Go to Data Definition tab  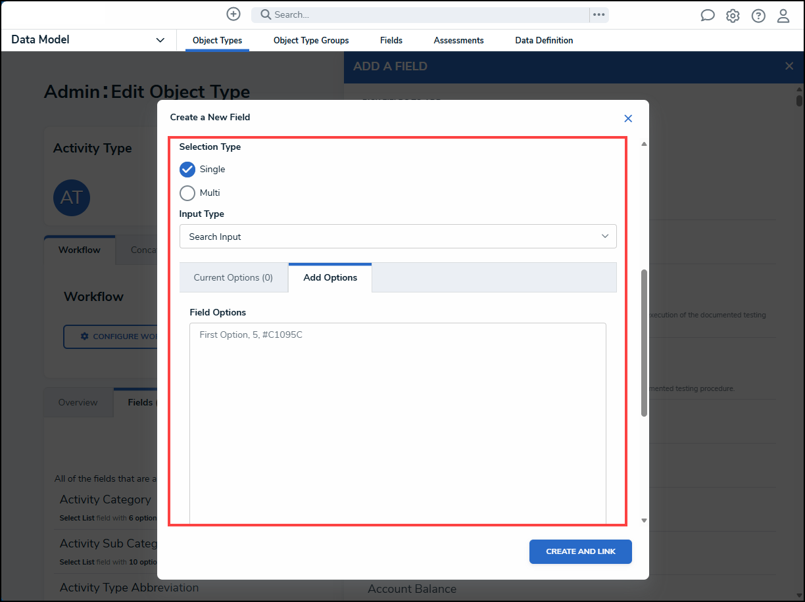pos(544,40)
